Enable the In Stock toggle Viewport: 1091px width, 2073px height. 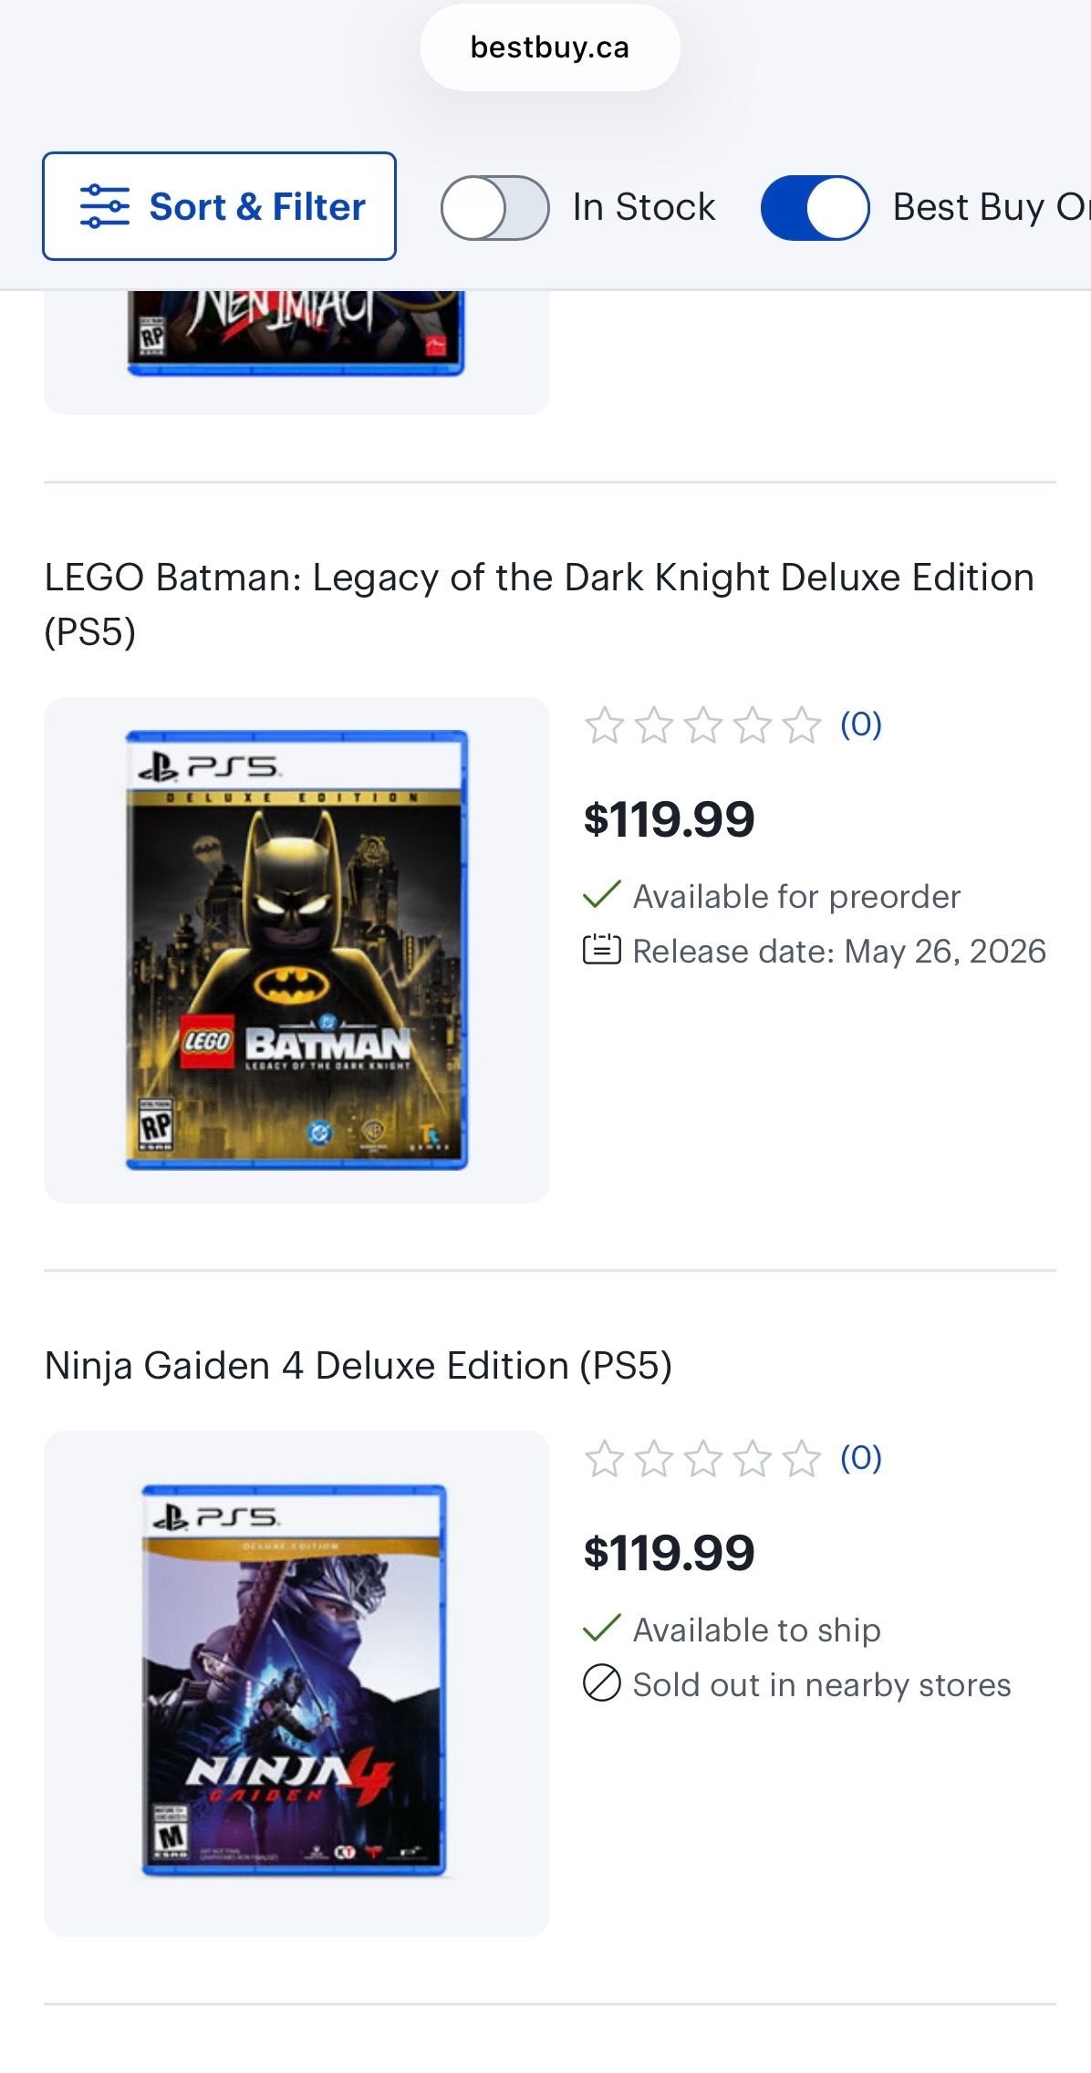pyautogui.click(x=494, y=208)
